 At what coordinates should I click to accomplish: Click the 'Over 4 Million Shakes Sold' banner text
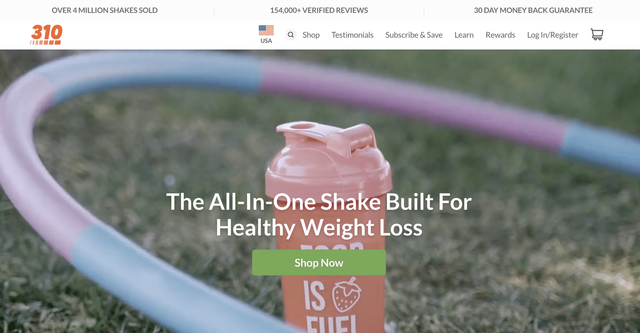[x=105, y=10]
